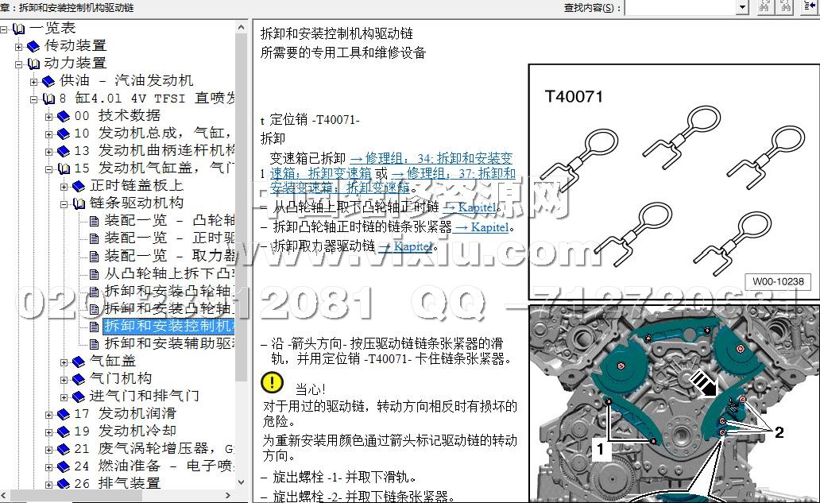Click the page icon beside 从凸轮轴上拆下凸
This screenshot has height=503, width=820.
[94, 273]
